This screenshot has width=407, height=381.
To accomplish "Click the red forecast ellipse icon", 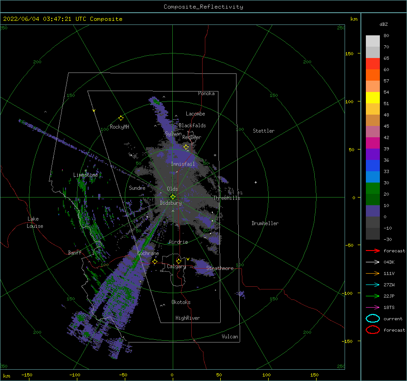I will click(x=373, y=330).
